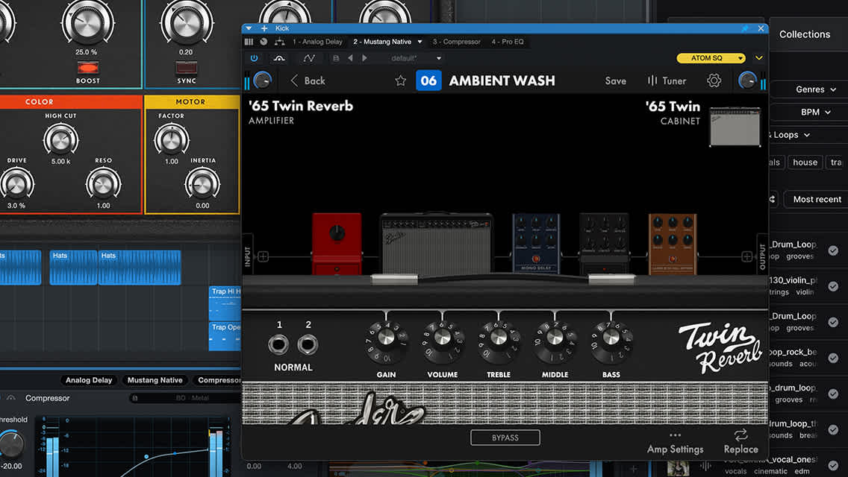Select the Mono Delay pedal

536,244
